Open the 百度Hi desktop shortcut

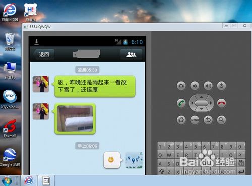click(x=30, y=12)
